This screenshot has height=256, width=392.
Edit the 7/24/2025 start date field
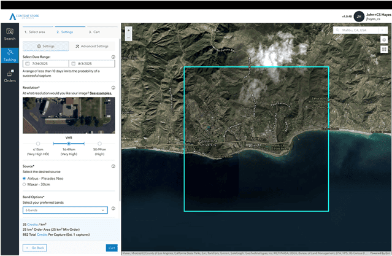pos(46,64)
